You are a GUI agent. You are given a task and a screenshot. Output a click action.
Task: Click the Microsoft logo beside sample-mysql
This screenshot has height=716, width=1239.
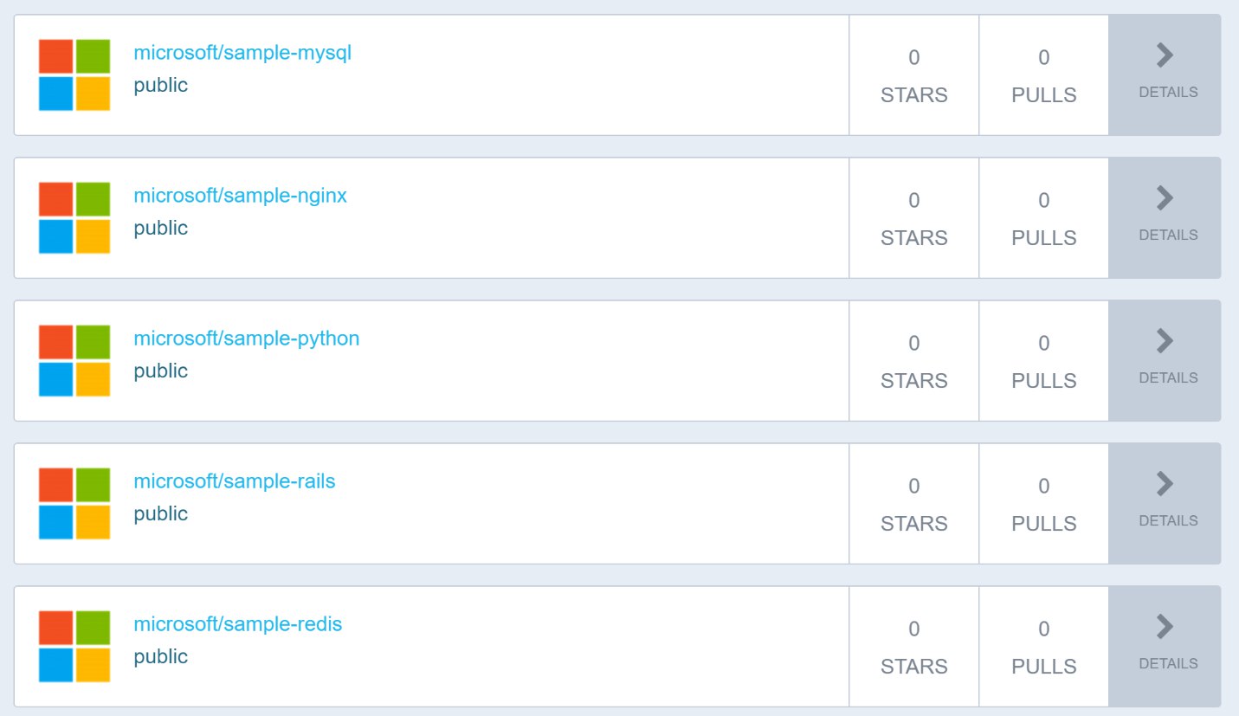[x=74, y=74]
